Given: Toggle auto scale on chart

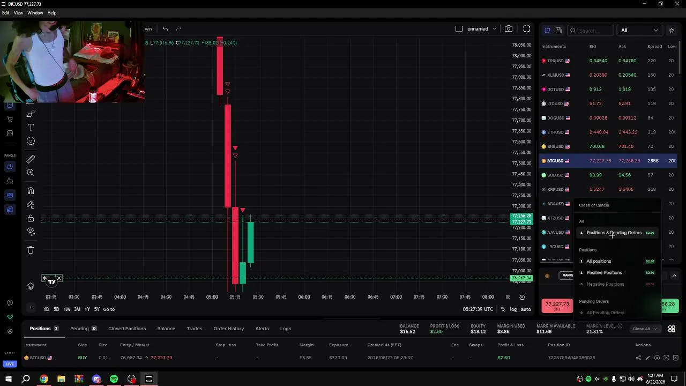Looking at the screenshot, I should coord(526,309).
